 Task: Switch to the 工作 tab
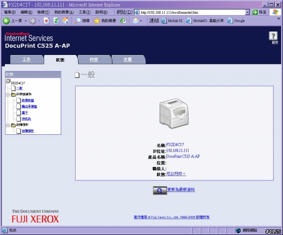(27, 59)
